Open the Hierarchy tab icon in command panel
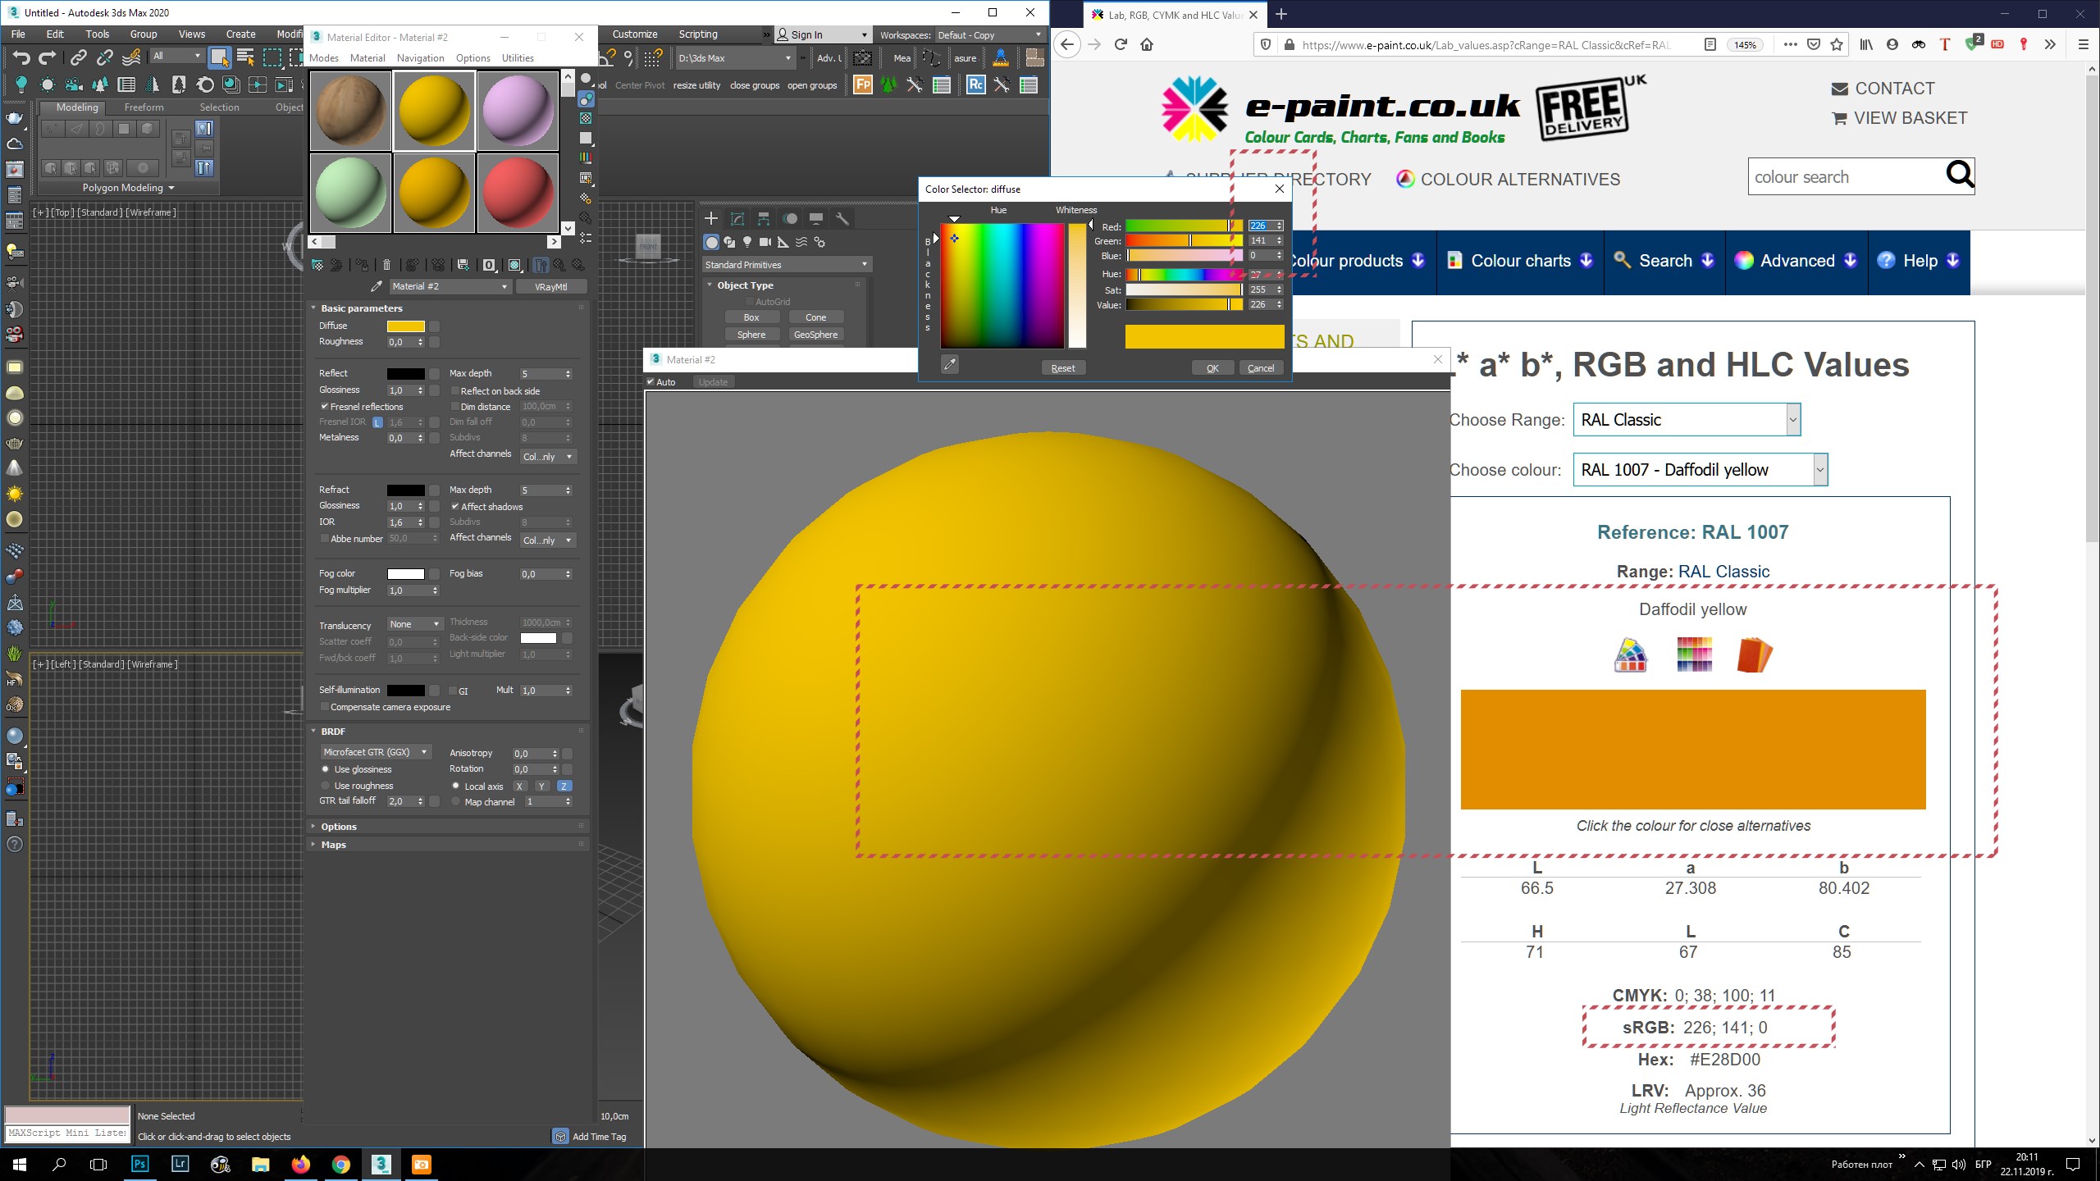 pyautogui.click(x=764, y=218)
